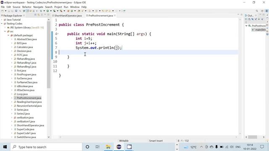
Task: Click the New Java Class toolbar icon
Action: 72,11
